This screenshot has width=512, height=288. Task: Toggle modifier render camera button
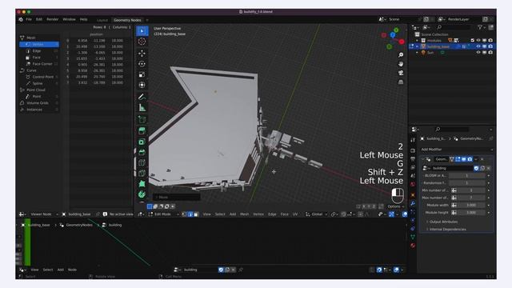click(x=470, y=159)
